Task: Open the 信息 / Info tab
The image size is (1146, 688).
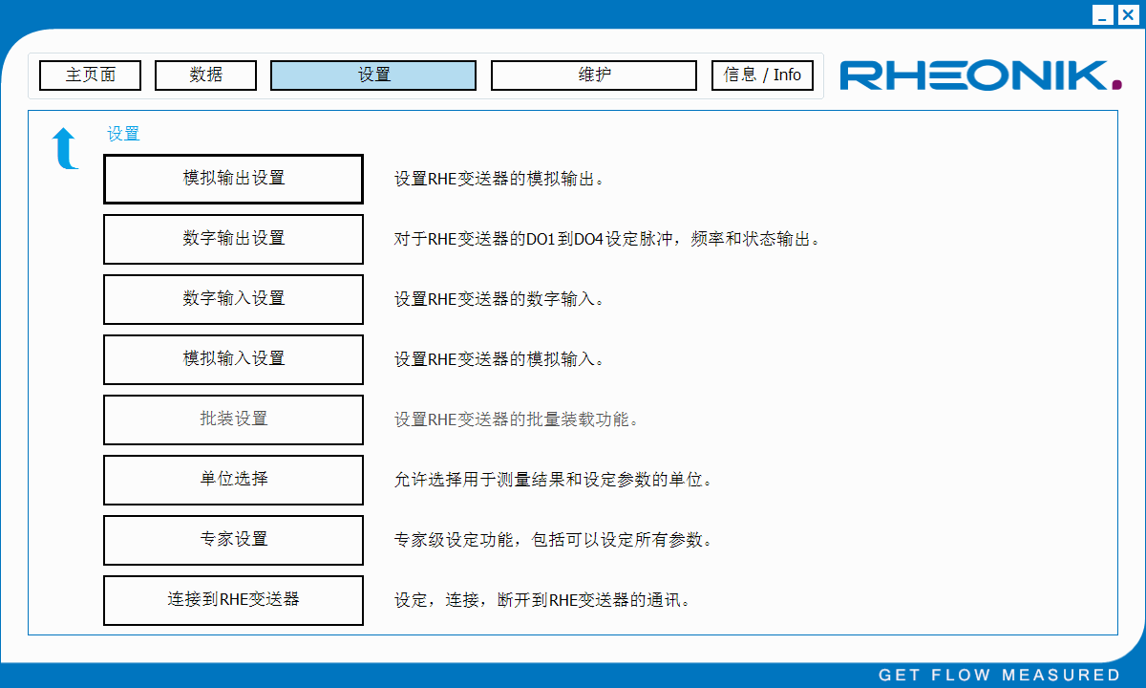Action: click(x=762, y=75)
